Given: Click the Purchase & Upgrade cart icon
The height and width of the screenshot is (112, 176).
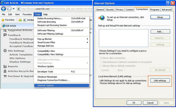Looking at the screenshot, I should [x=5, y=76].
